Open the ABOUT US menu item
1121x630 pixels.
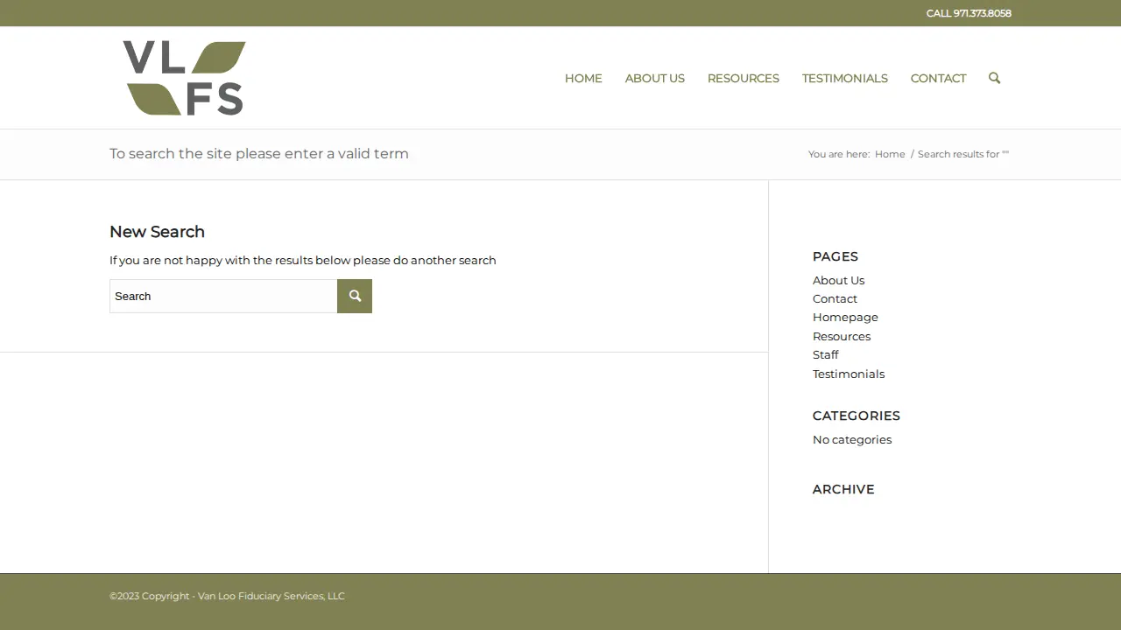[655, 78]
